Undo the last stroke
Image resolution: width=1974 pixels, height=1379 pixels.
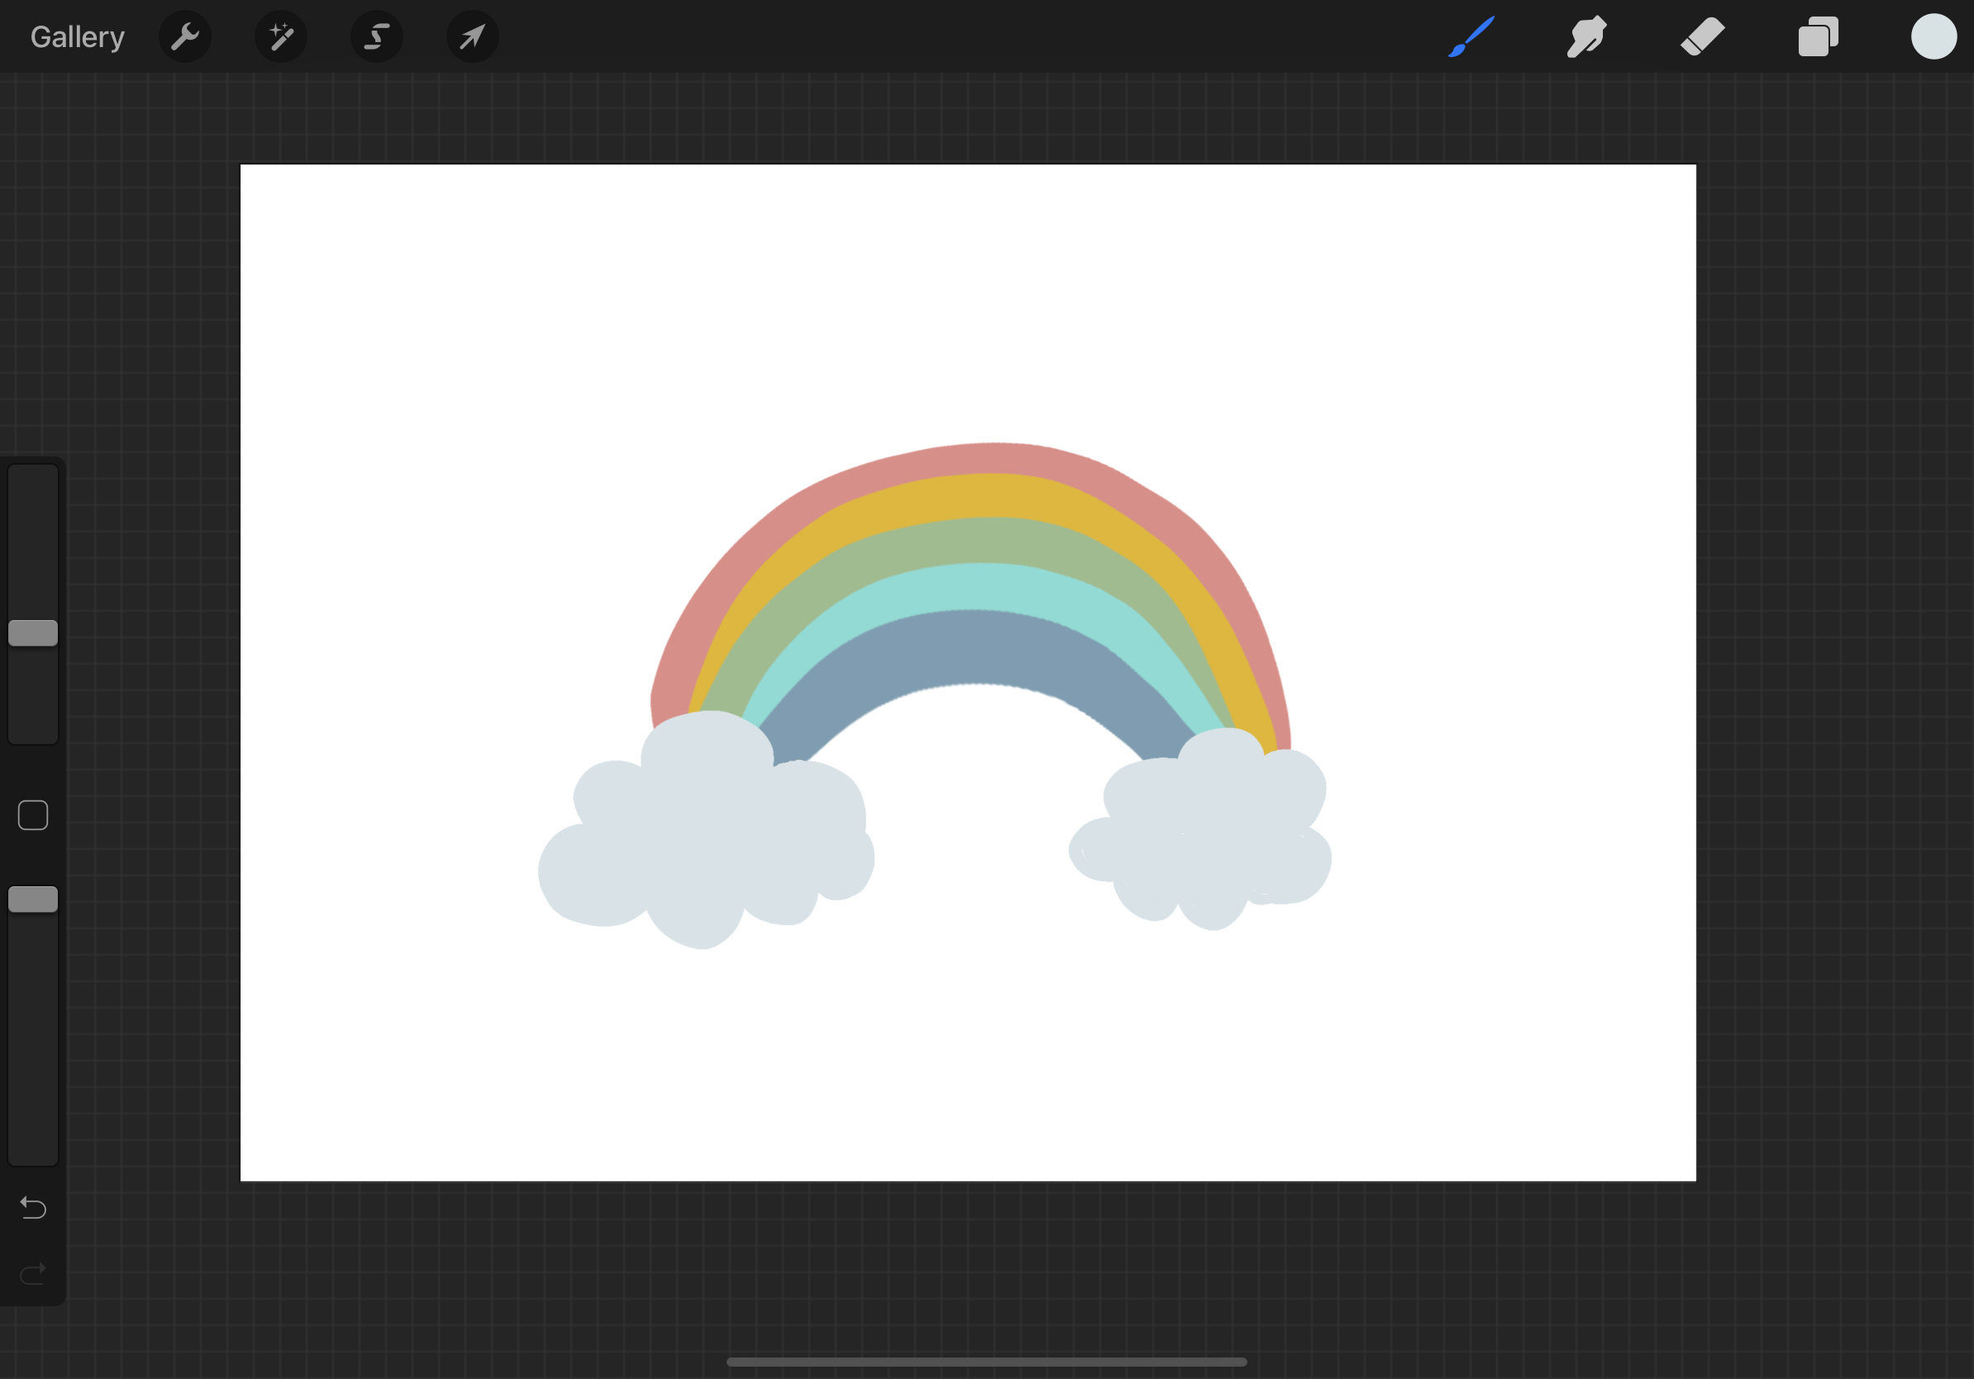tap(33, 1208)
